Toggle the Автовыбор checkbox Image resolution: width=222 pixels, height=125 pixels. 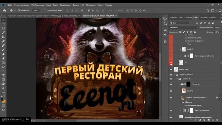click(x=19, y=10)
